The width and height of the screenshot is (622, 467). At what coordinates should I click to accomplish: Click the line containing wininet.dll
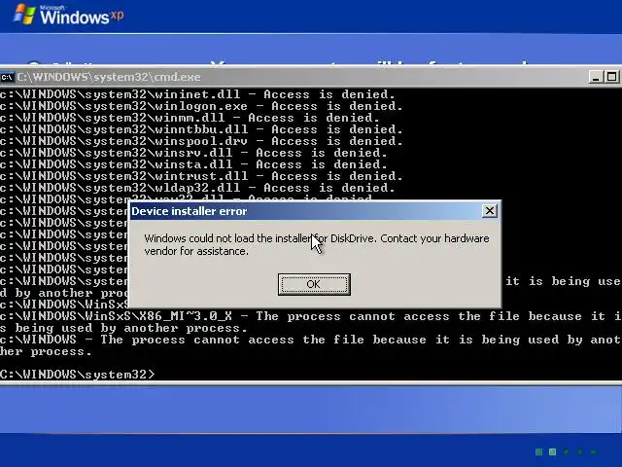pyautogui.click(x=197, y=94)
